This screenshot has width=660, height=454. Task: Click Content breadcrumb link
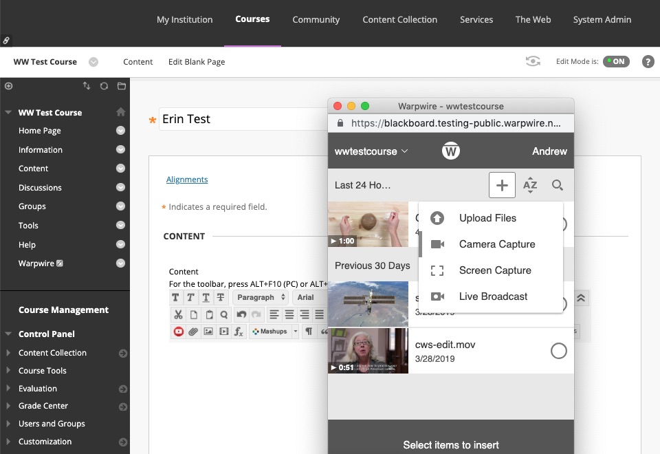click(137, 62)
